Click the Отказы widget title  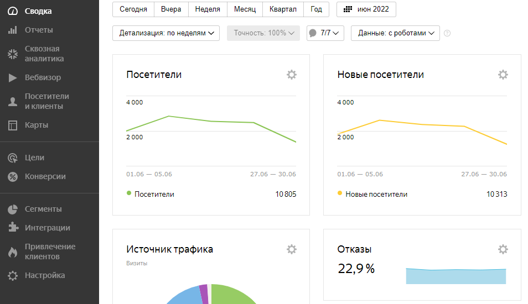pyautogui.click(x=354, y=249)
